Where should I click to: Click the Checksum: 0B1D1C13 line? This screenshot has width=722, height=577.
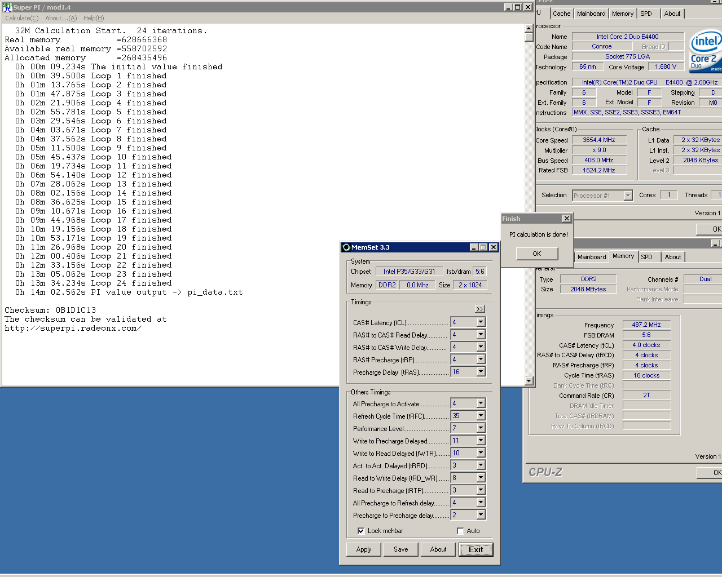(x=50, y=310)
